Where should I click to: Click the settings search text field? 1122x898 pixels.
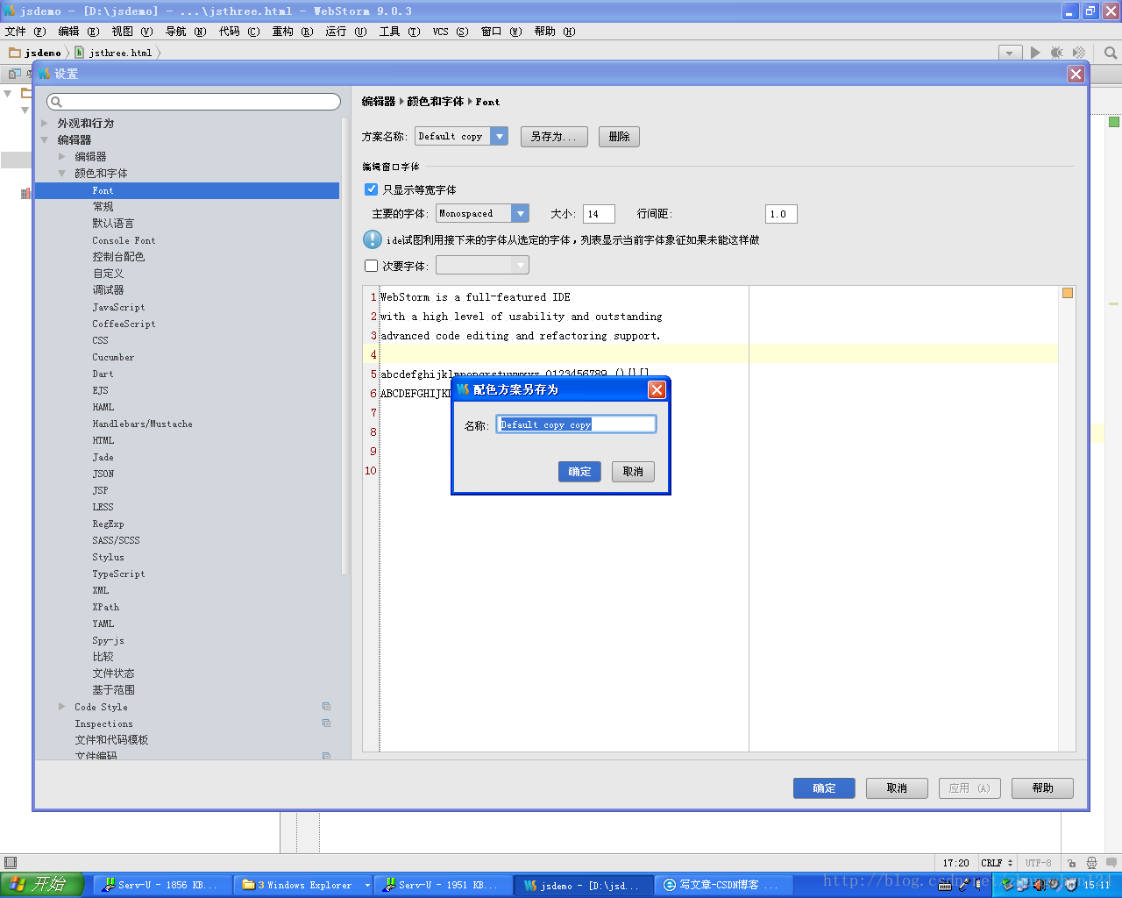tap(194, 102)
